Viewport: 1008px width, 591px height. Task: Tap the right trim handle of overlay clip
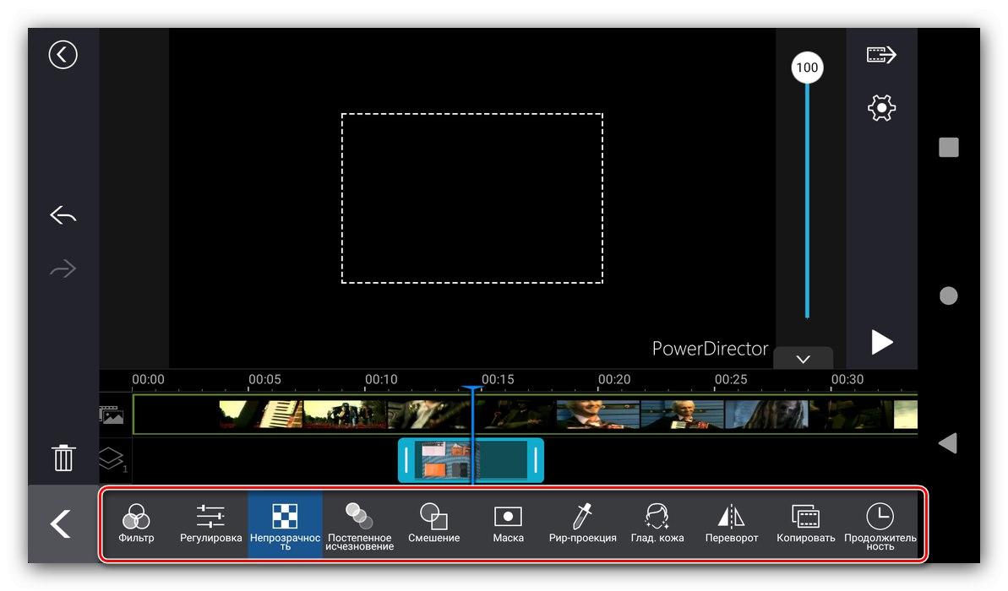point(536,461)
